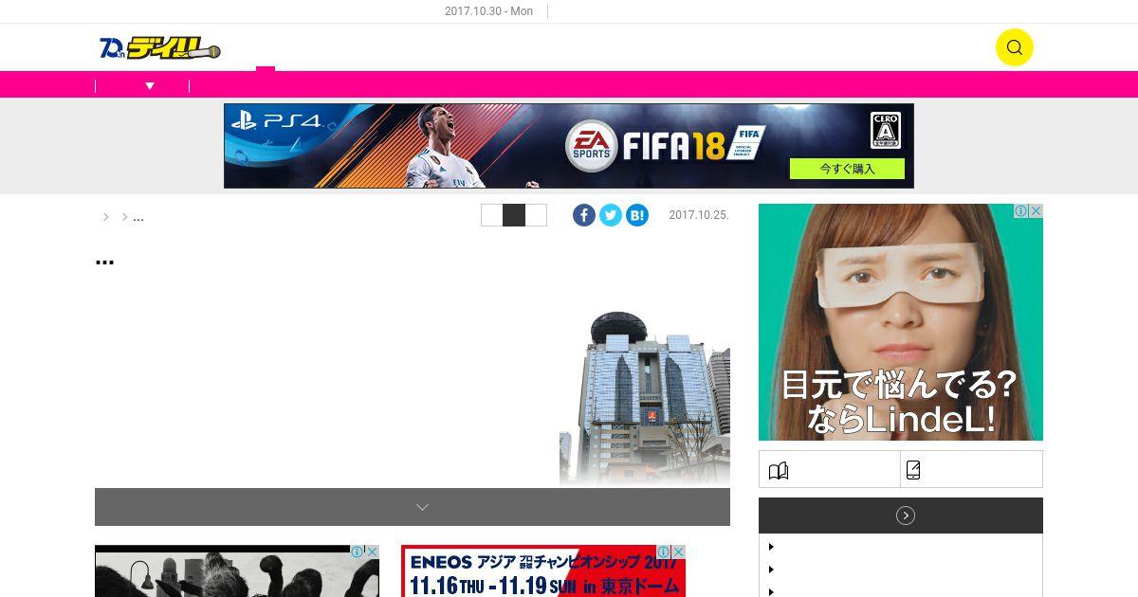Click the PS4 logo in banner
Image resolution: width=1138 pixels, height=597 pixels.
[277, 121]
